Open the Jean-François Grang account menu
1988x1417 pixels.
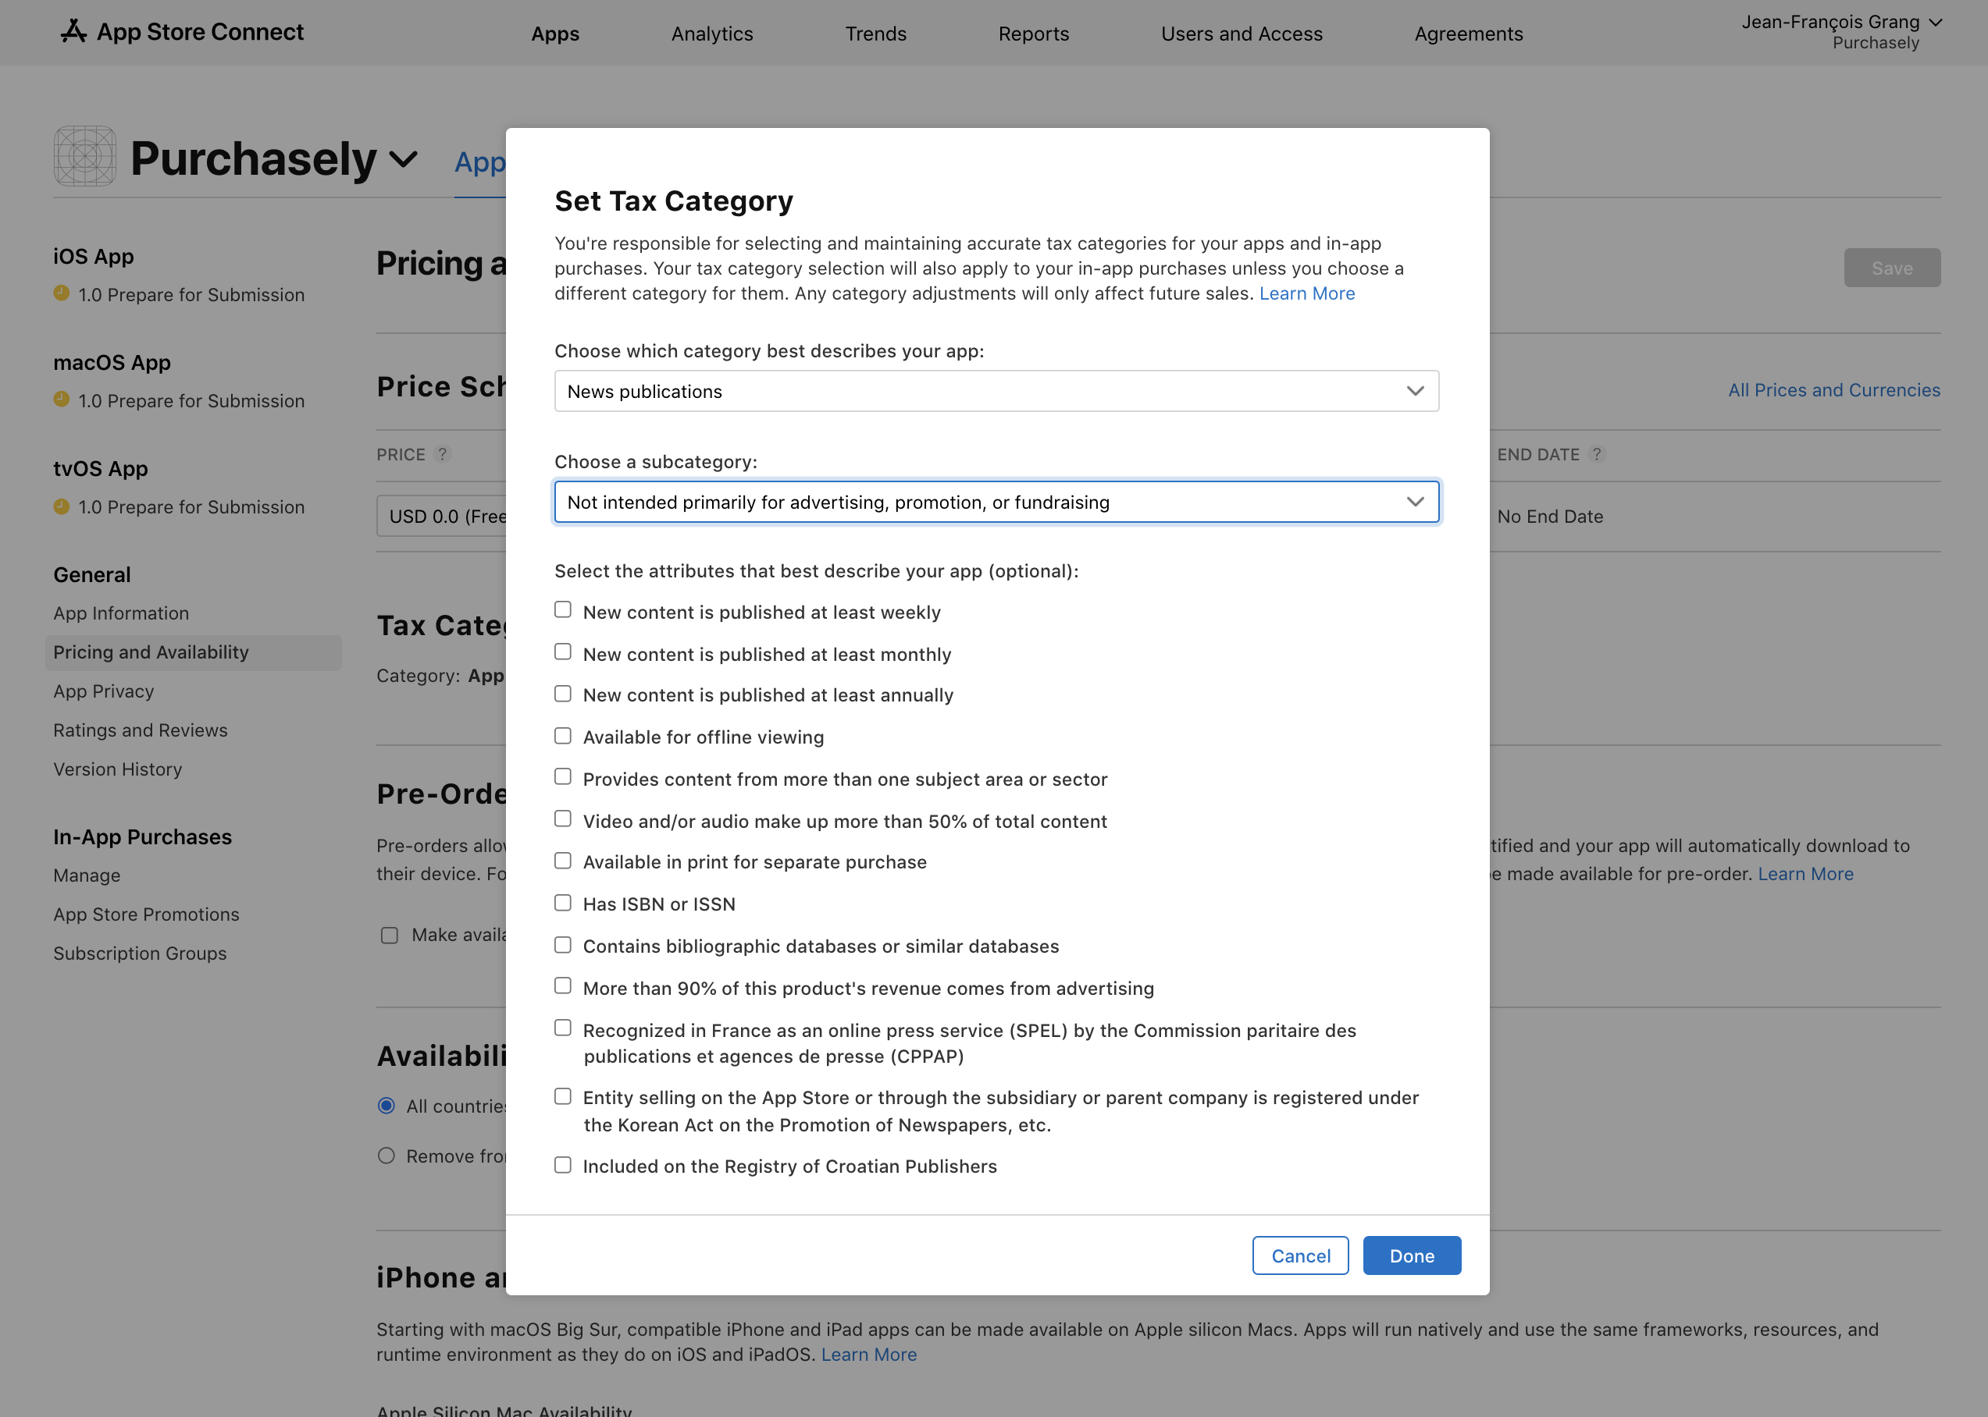[x=1841, y=31]
